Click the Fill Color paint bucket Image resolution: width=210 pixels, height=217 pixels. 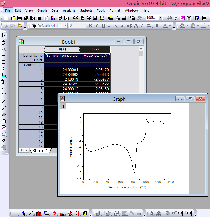[183, 26]
